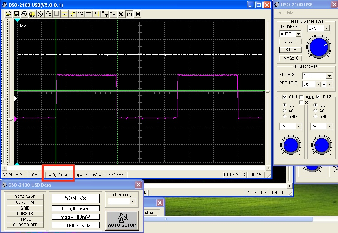Screen dimensions: 338x233
Task: Click the f= 199,71kHz status bar entry
Action: pyautogui.click(x=111, y=175)
